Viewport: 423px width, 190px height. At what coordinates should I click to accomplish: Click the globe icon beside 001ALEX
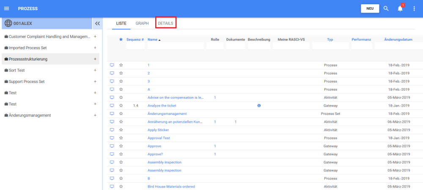(8, 24)
